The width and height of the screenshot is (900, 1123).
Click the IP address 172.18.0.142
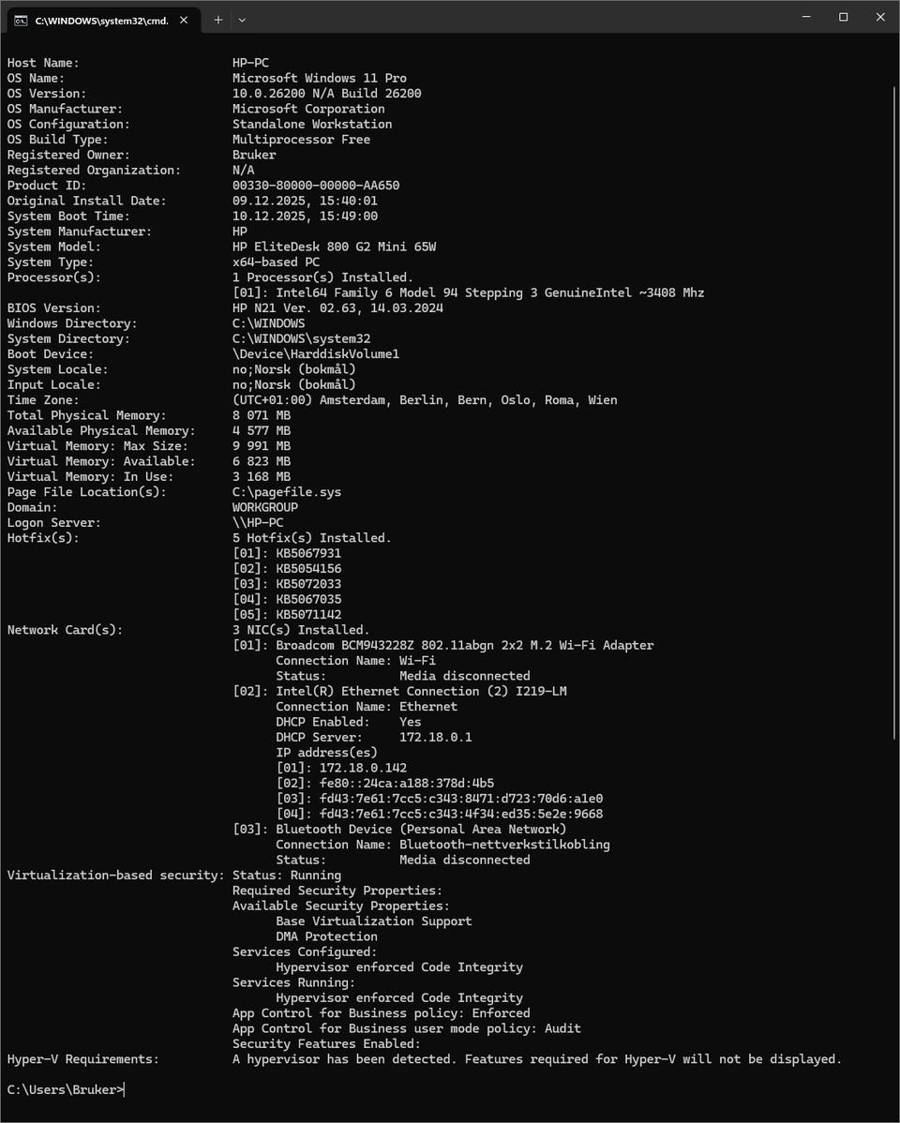click(363, 768)
